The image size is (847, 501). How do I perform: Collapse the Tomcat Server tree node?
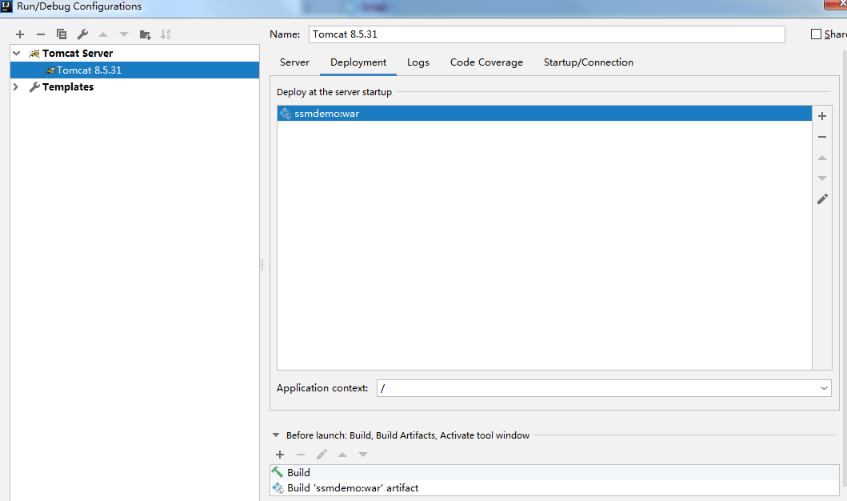tap(17, 53)
